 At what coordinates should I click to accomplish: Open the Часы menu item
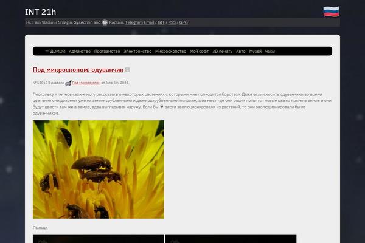pos(270,52)
